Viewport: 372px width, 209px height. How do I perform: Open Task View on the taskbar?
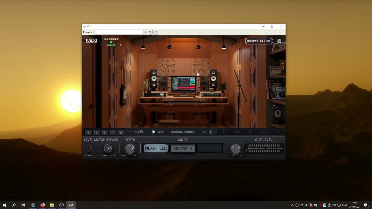point(23,205)
